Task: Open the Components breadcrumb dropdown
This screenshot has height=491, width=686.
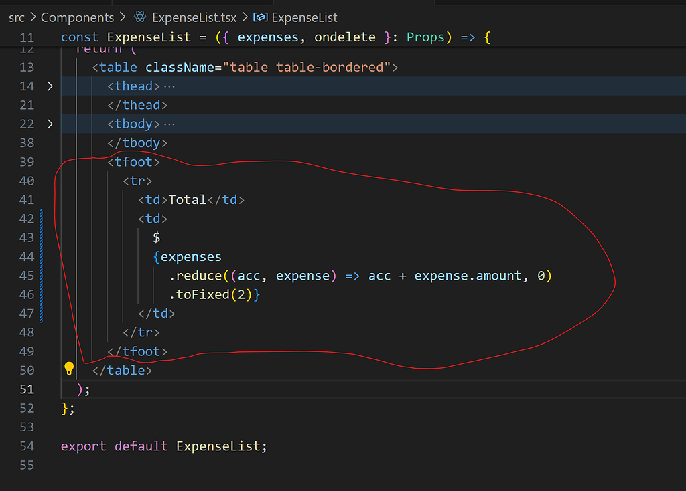Action: pyautogui.click(x=77, y=17)
